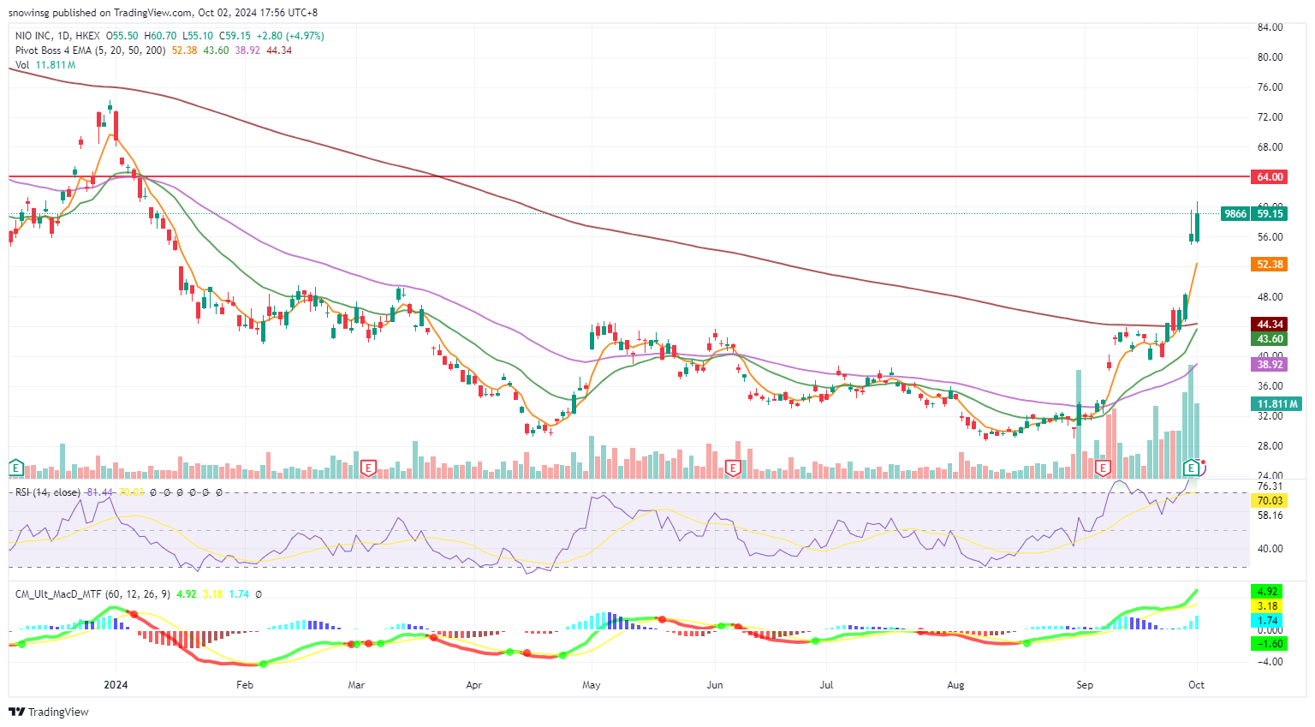This screenshot has height=727, width=1315.
Task: Click the Mar label on time axis
Action: pos(356,685)
